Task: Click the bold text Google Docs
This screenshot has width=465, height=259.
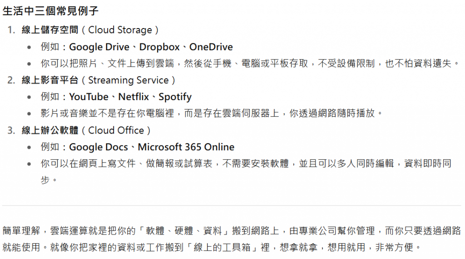Action: tap(99, 147)
